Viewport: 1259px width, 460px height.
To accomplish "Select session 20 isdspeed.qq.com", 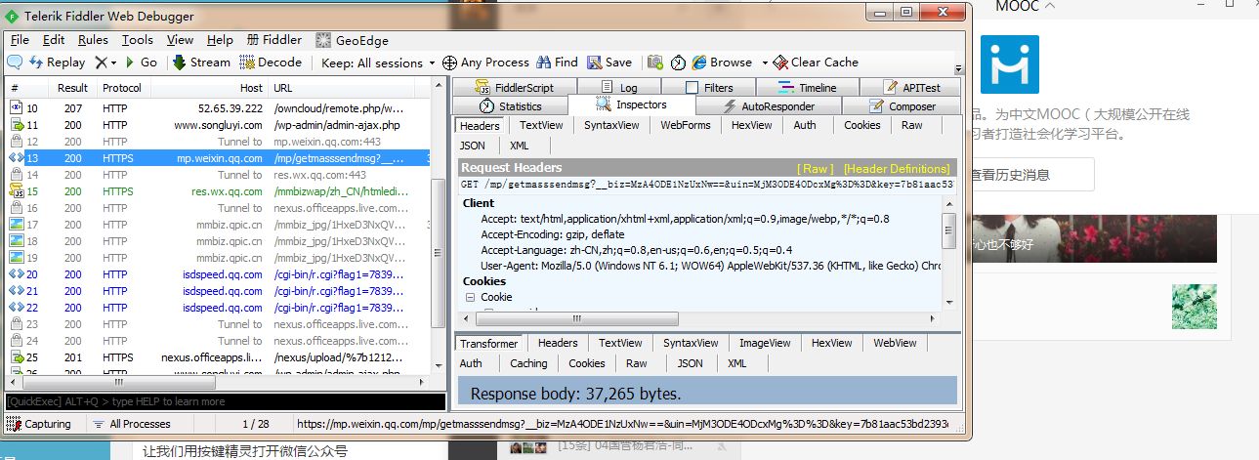I will tap(220, 274).
